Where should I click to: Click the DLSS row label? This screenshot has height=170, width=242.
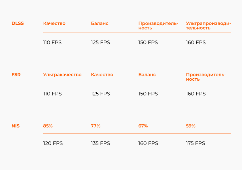click(18, 23)
